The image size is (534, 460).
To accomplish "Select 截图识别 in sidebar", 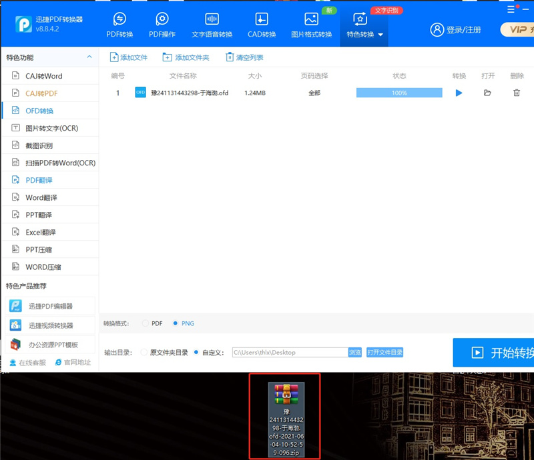I will click(51, 145).
